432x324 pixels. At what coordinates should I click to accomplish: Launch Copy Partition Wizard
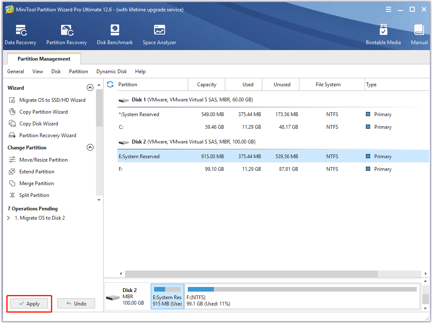tap(43, 112)
